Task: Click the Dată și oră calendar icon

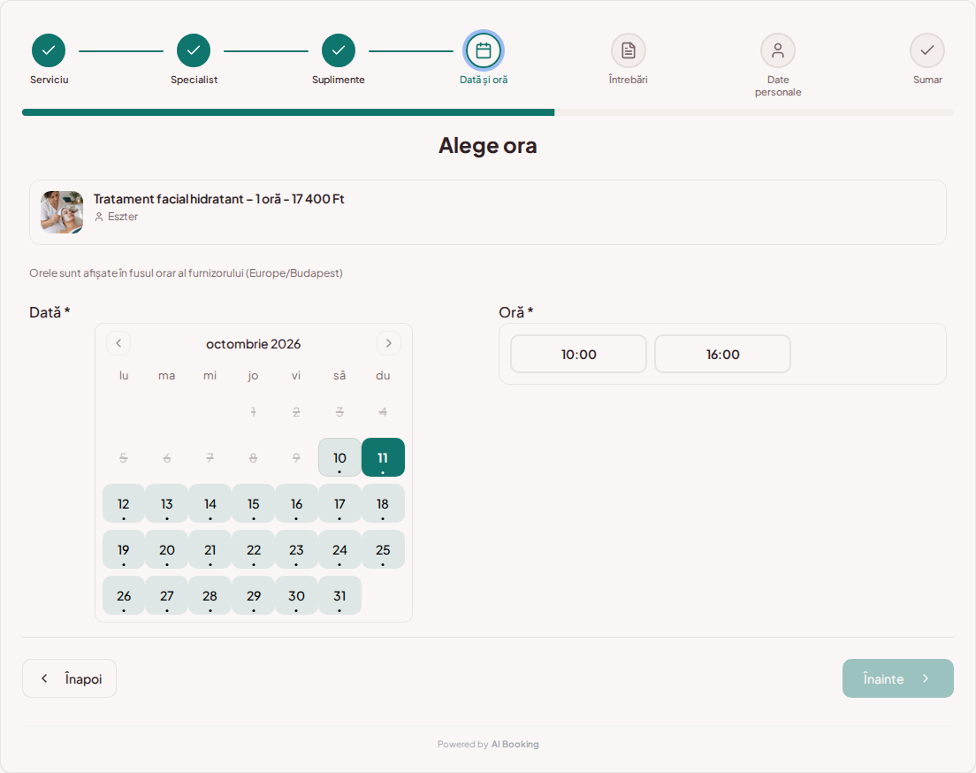Action: (484, 50)
